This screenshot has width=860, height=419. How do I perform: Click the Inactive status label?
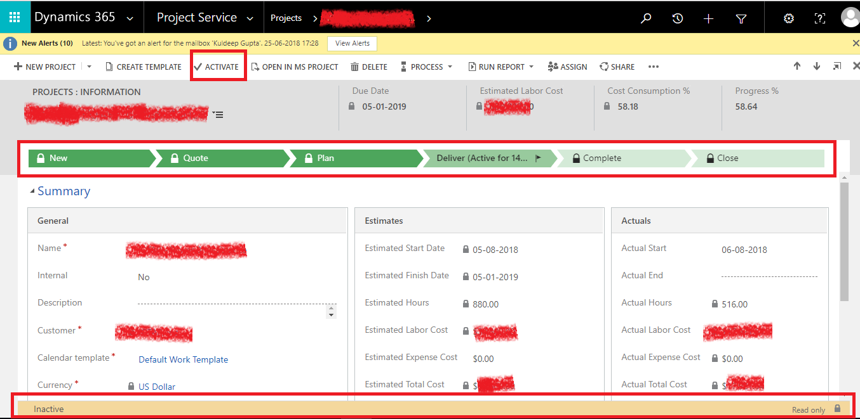(49, 409)
